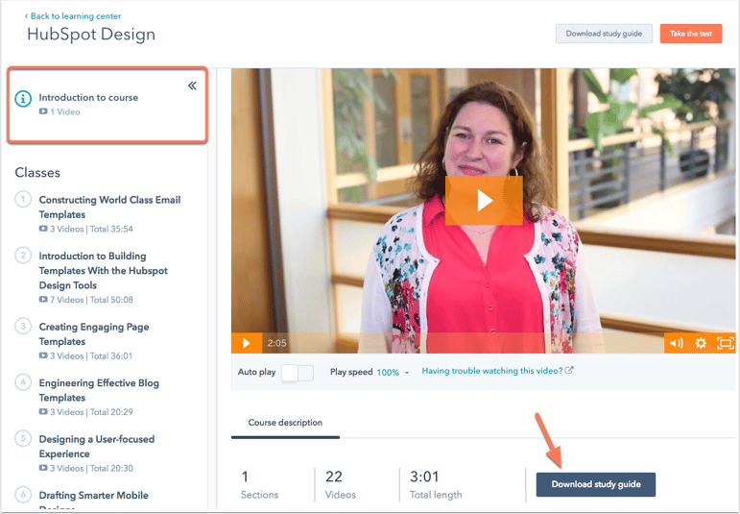Open Designing a User-focused Experience class
Image resolution: width=740 pixels, height=514 pixels.
pos(97,447)
